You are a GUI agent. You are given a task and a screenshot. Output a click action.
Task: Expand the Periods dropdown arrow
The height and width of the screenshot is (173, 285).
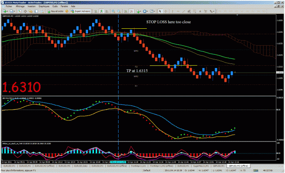click(x=147, y=11)
